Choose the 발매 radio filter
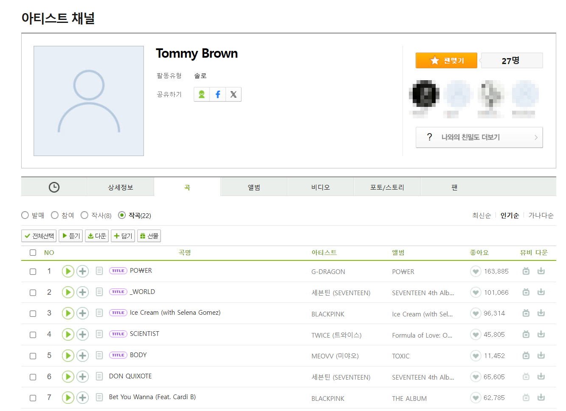The height and width of the screenshot is (411, 566). tap(25, 215)
